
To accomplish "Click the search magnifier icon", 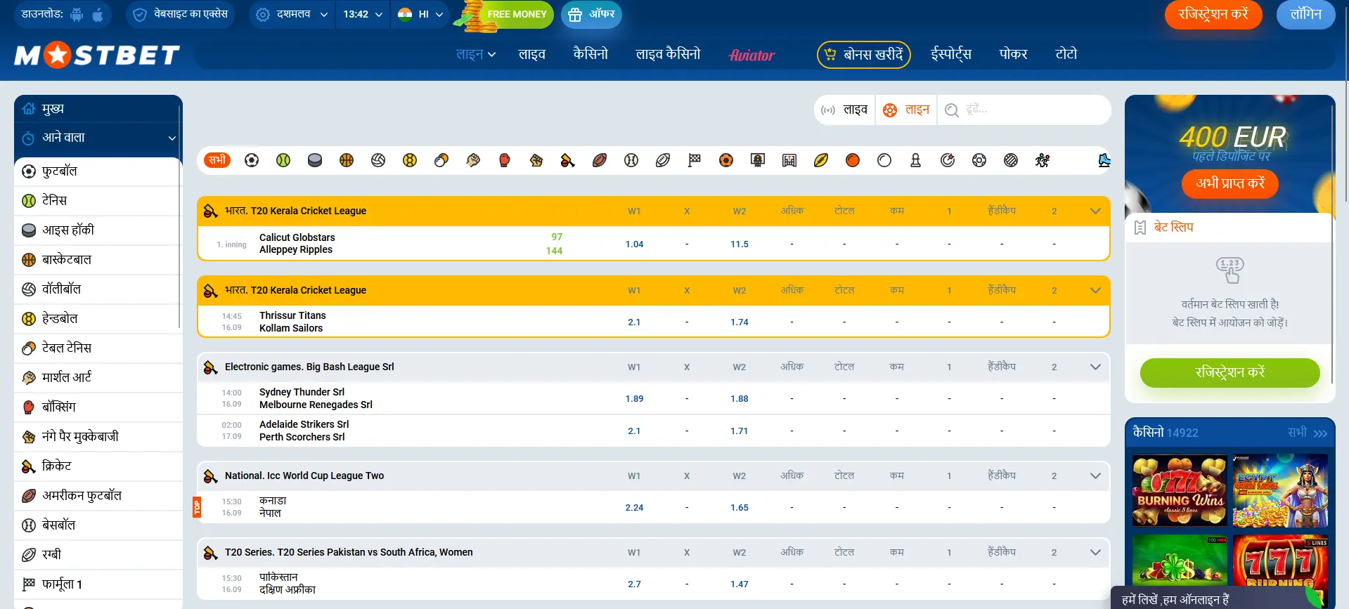I will [952, 110].
